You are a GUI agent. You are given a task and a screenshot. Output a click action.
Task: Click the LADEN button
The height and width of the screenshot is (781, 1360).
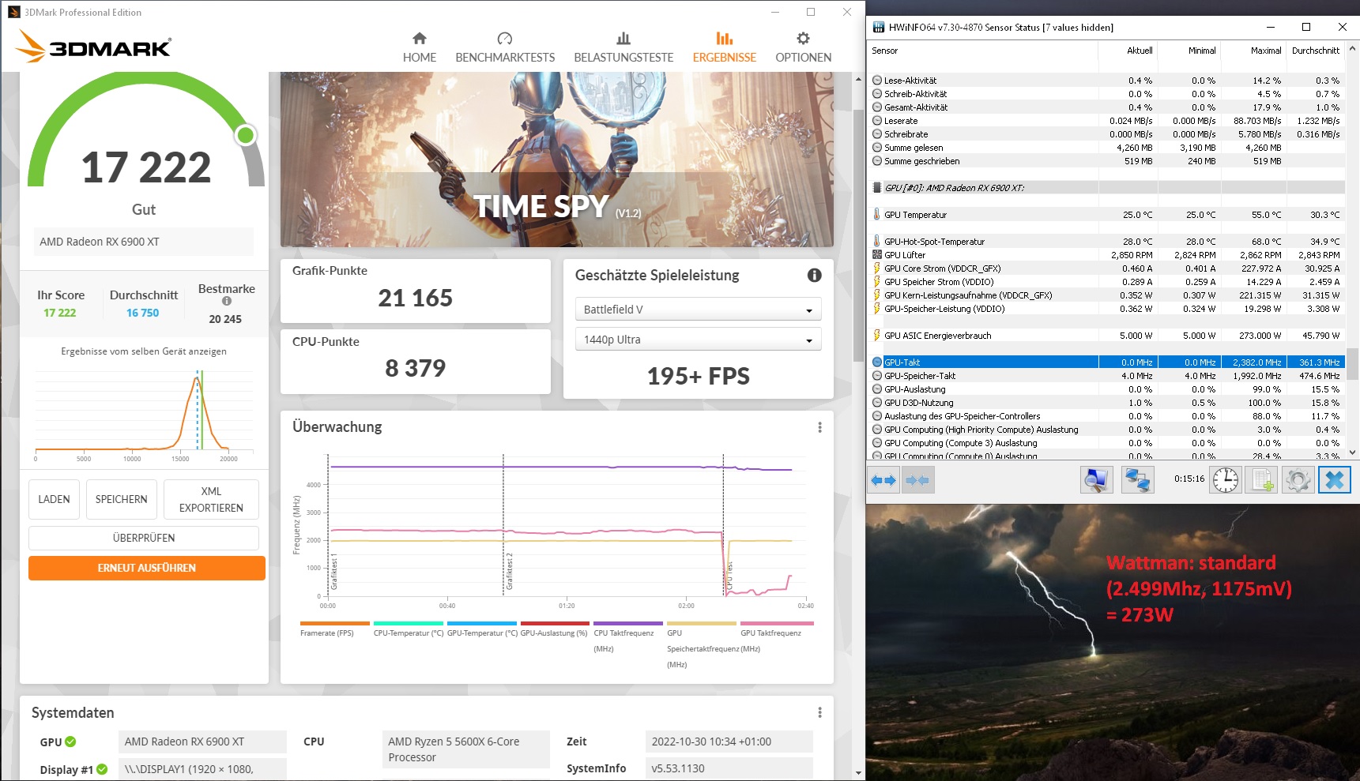tap(54, 499)
